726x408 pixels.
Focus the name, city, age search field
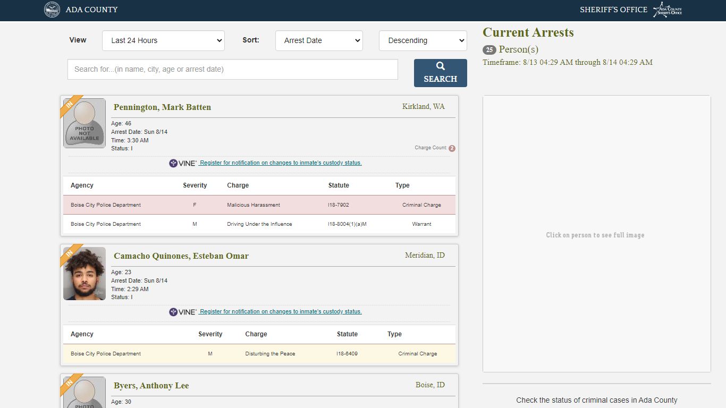pos(233,69)
